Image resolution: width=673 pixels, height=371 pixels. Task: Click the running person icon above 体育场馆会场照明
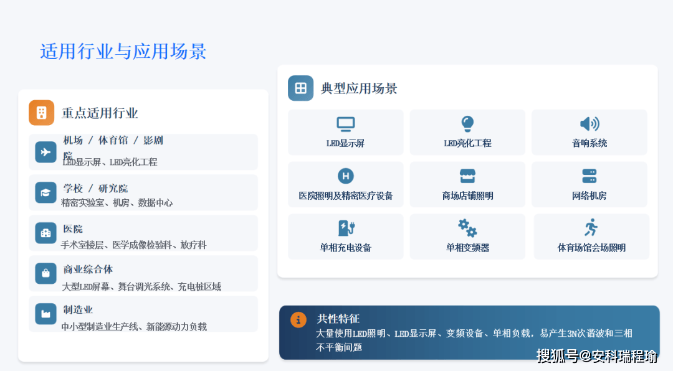tap(591, 227)
